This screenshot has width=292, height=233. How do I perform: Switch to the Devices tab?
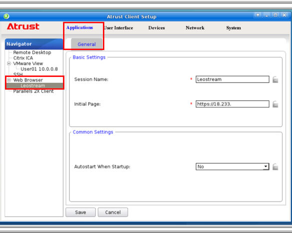point(157,28)
